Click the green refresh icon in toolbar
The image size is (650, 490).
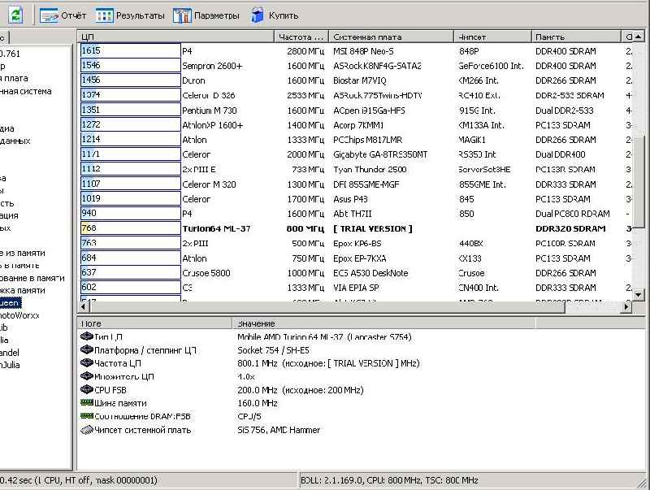(15, 15)
